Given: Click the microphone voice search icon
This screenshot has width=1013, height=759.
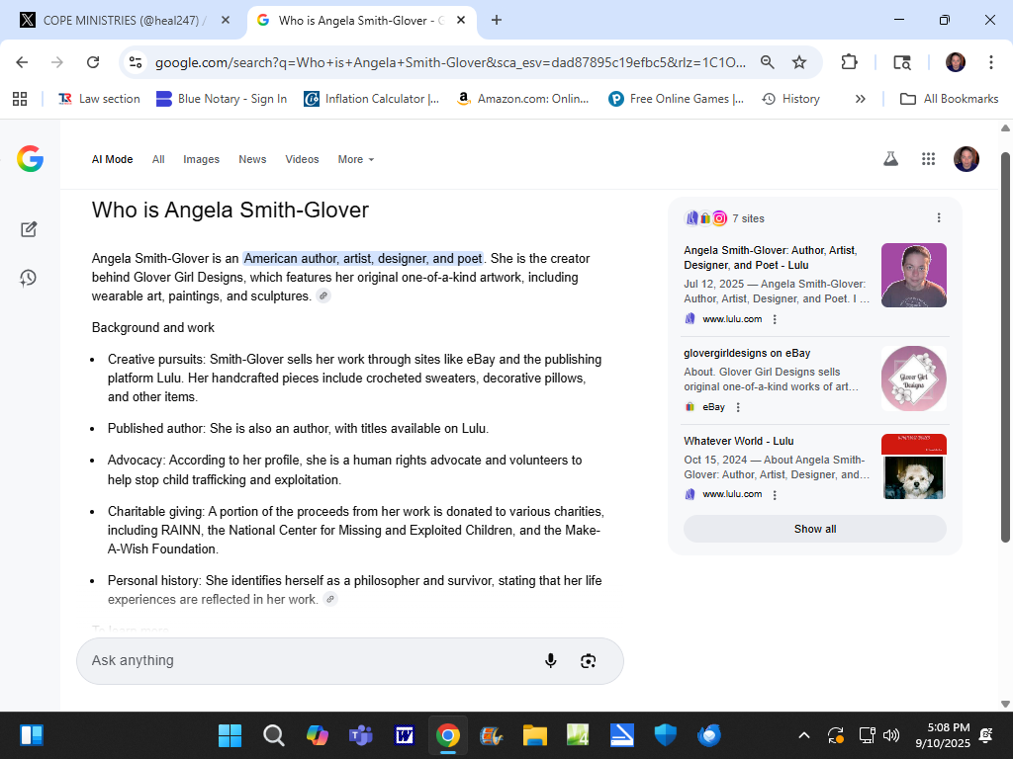Looking at the screenshot, I should point(551,661).
